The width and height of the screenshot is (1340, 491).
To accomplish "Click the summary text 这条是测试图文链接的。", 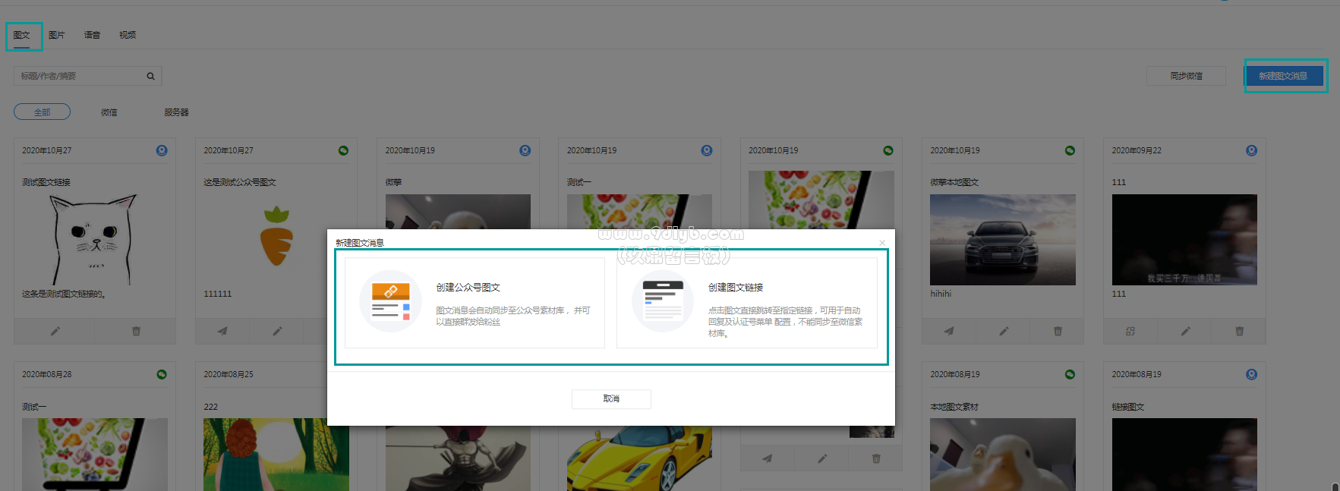I will coord(65,294).
